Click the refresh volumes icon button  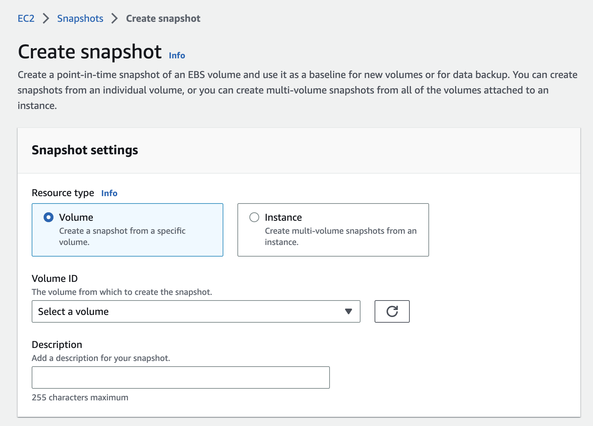392,311
